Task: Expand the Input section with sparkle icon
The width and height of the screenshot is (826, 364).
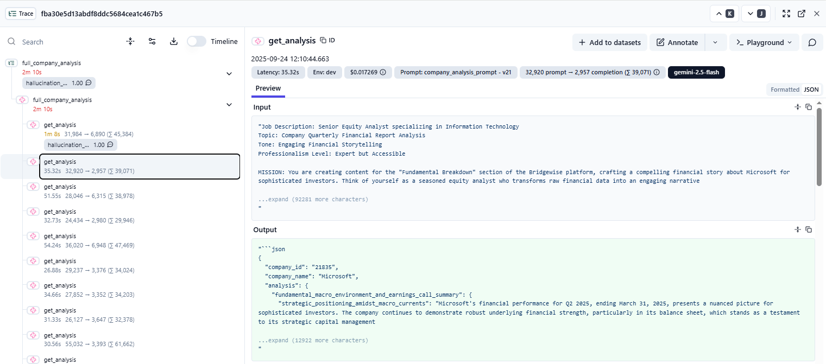Action: [x=797, y=107]
